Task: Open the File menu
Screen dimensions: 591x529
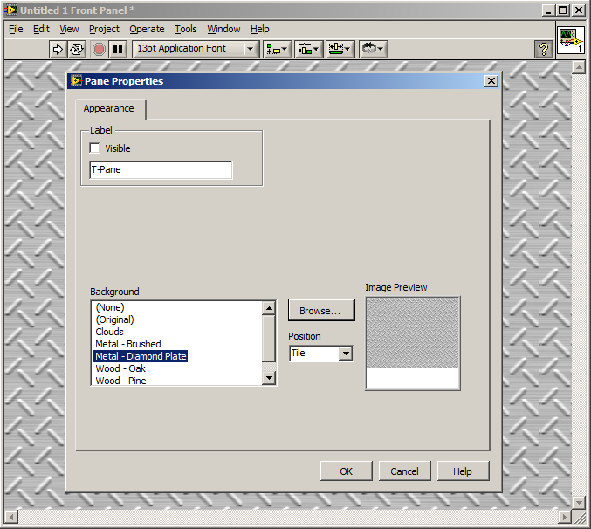Action: coord(16,29)
